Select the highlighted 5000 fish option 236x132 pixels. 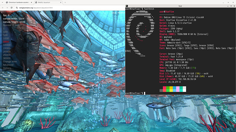(x=6, y=42)
